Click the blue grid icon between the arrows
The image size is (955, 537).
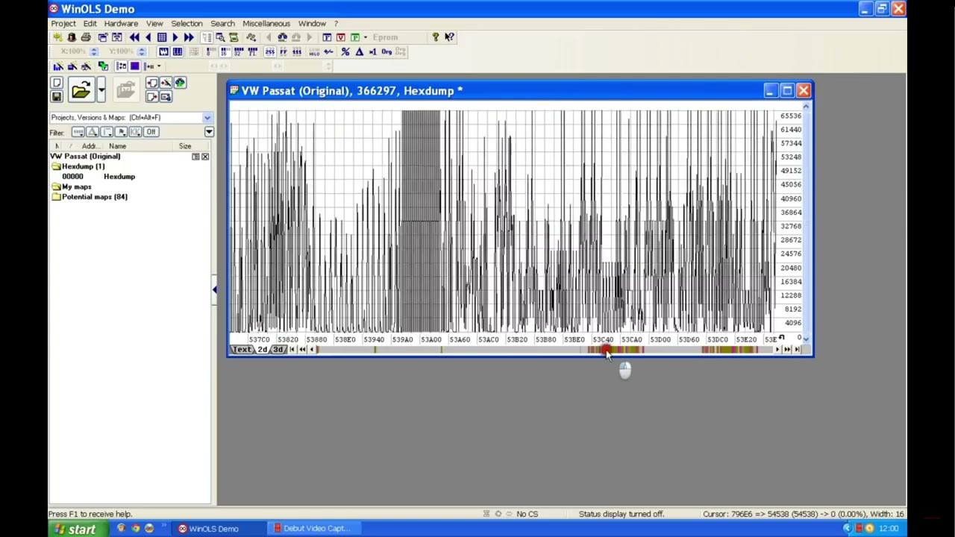click(x=162, y=37)
